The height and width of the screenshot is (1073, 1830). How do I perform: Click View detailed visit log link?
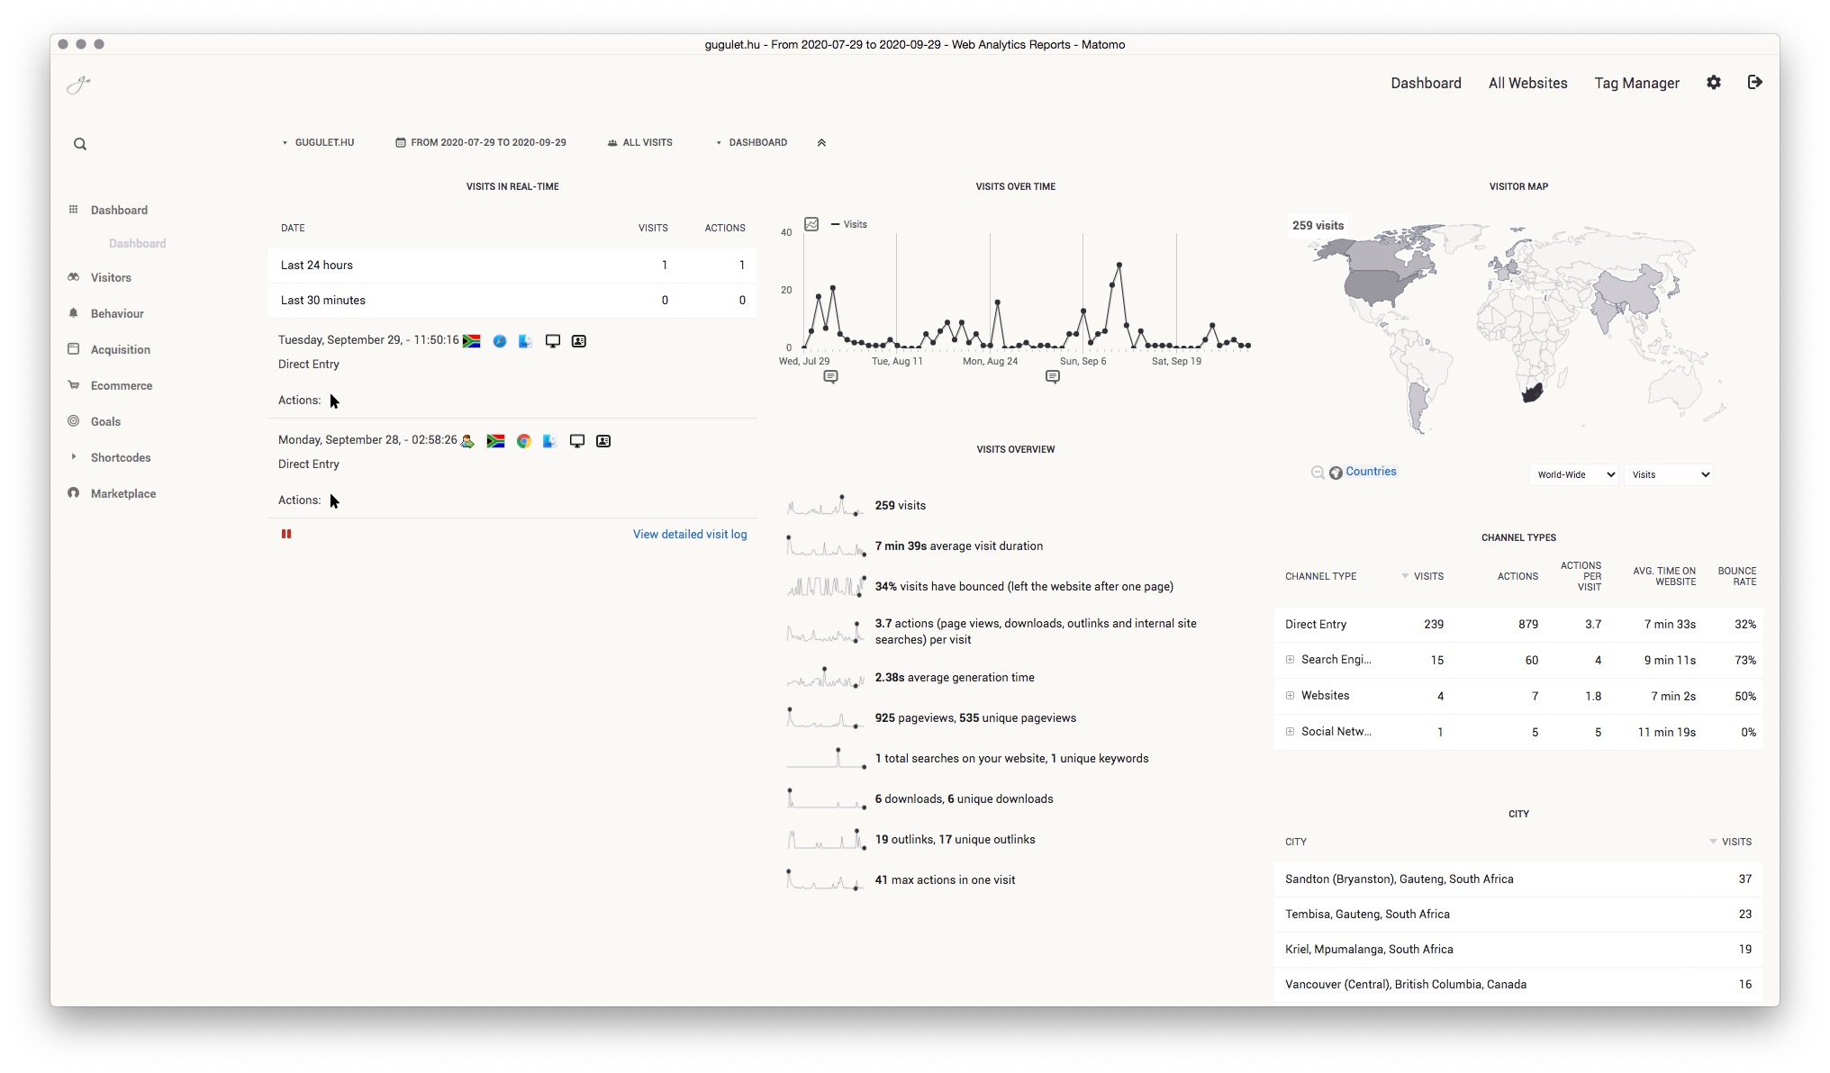(689, 534)
